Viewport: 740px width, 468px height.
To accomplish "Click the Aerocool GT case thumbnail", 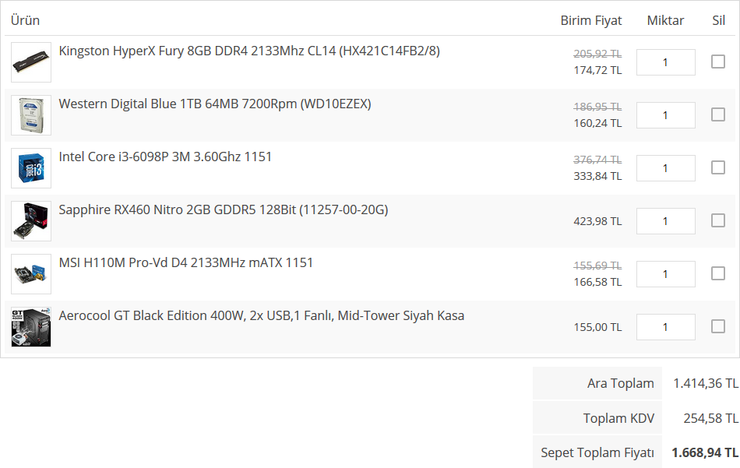I will pyautogui.click(x=31, y=327).
